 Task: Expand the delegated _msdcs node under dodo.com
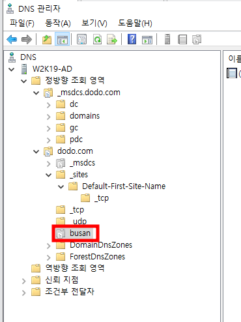(x=49, y=164)
